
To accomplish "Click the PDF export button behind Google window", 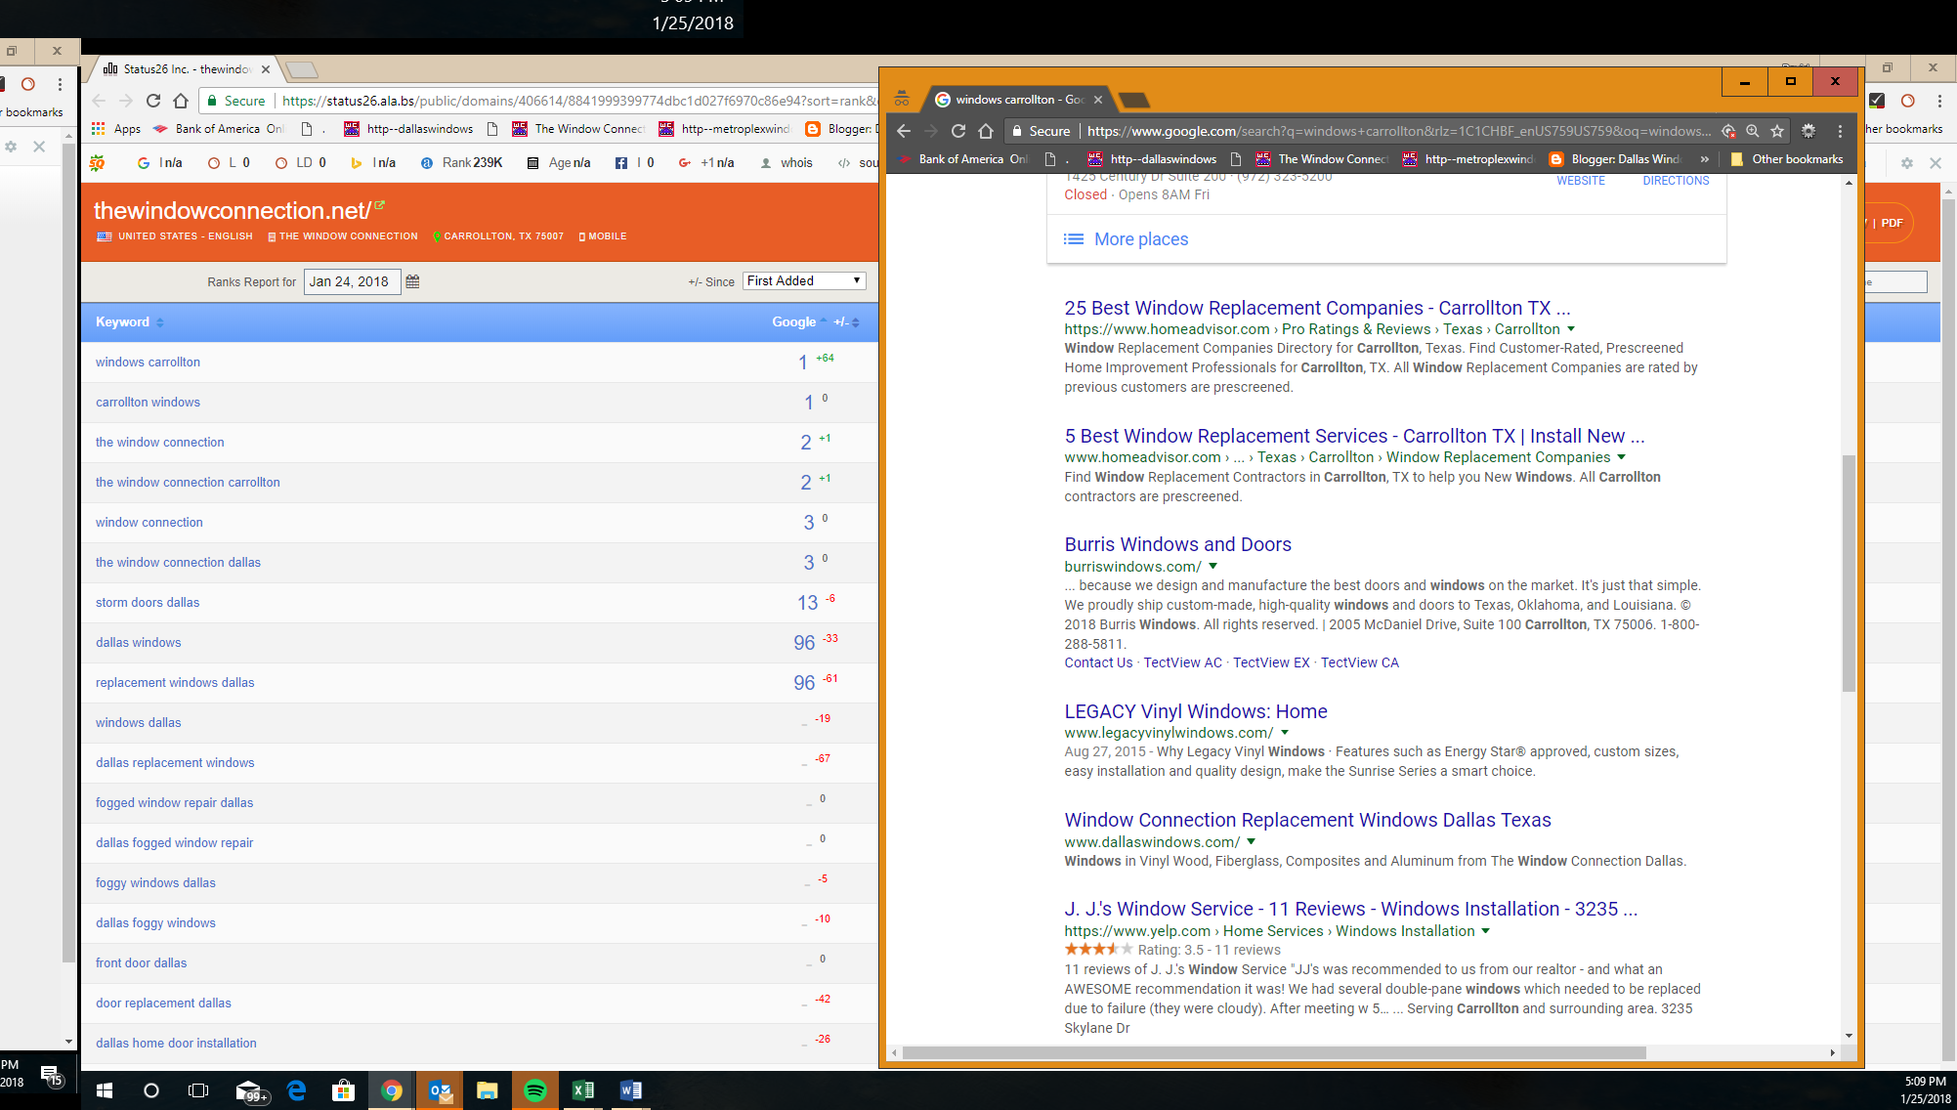I will tap(1891, 223).
